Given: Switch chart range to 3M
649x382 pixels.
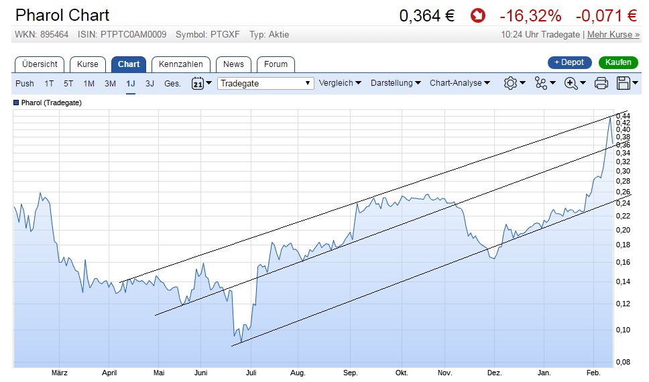Looking at the screenshot, I should click(x=110, y=84).
